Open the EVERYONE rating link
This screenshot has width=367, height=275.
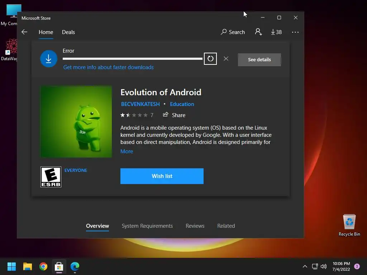tap(76, 170)
